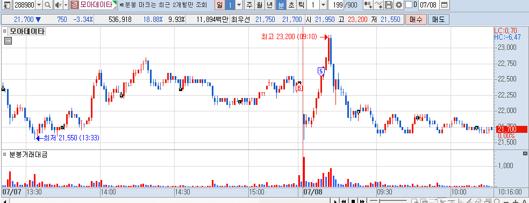Switch to the 주 weekly chart tab
This screenshot has width=529, height=203.
pos(249,5)
